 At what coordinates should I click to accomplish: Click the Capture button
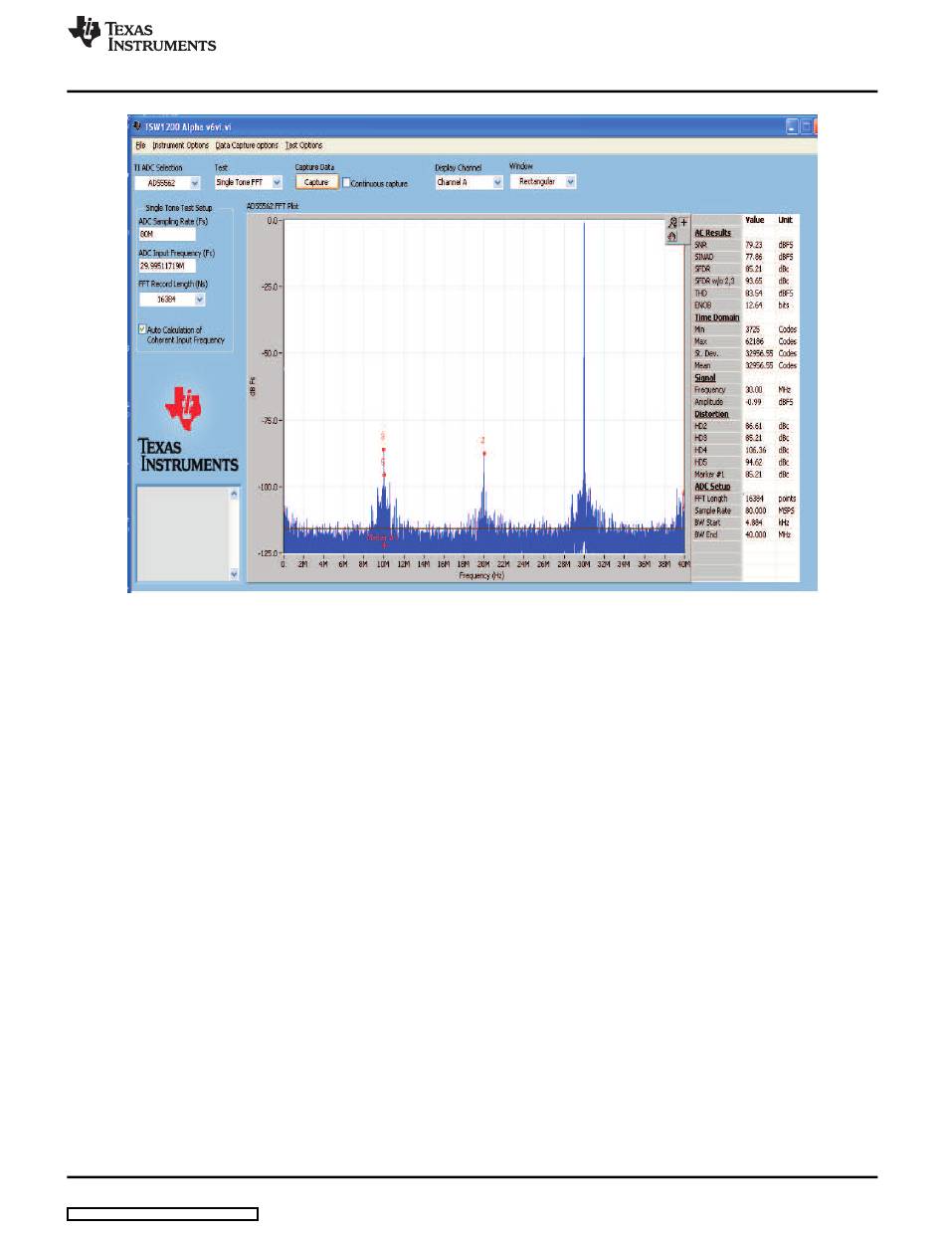pos(316,182)
